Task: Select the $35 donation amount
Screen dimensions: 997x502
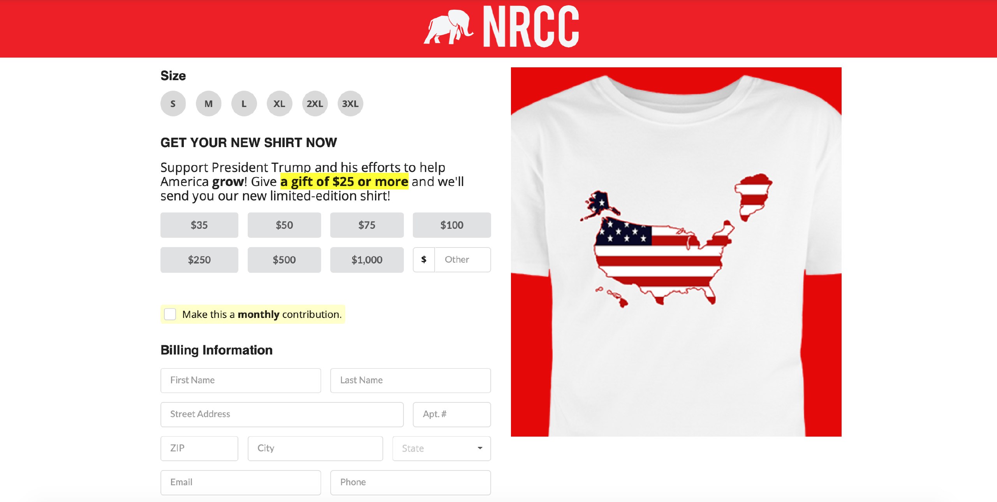Action: 199,225
